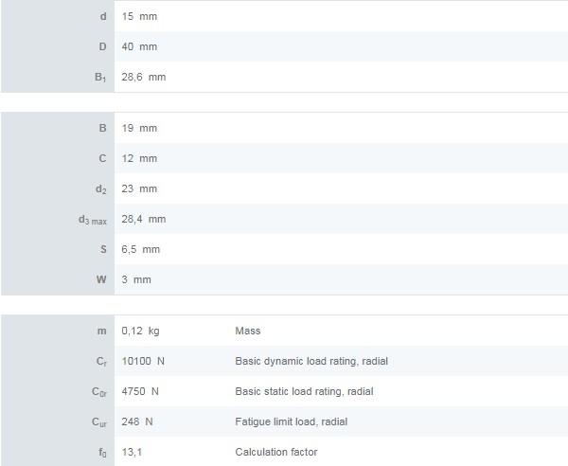Select the value '3 mm' in row W
Image resolution: width=568 pixels, height=466 pixels.
(x=136, y=279)
